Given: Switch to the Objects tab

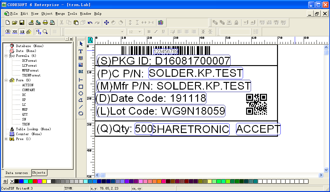Looking at the screenshot, I should (x=39, y=173).
